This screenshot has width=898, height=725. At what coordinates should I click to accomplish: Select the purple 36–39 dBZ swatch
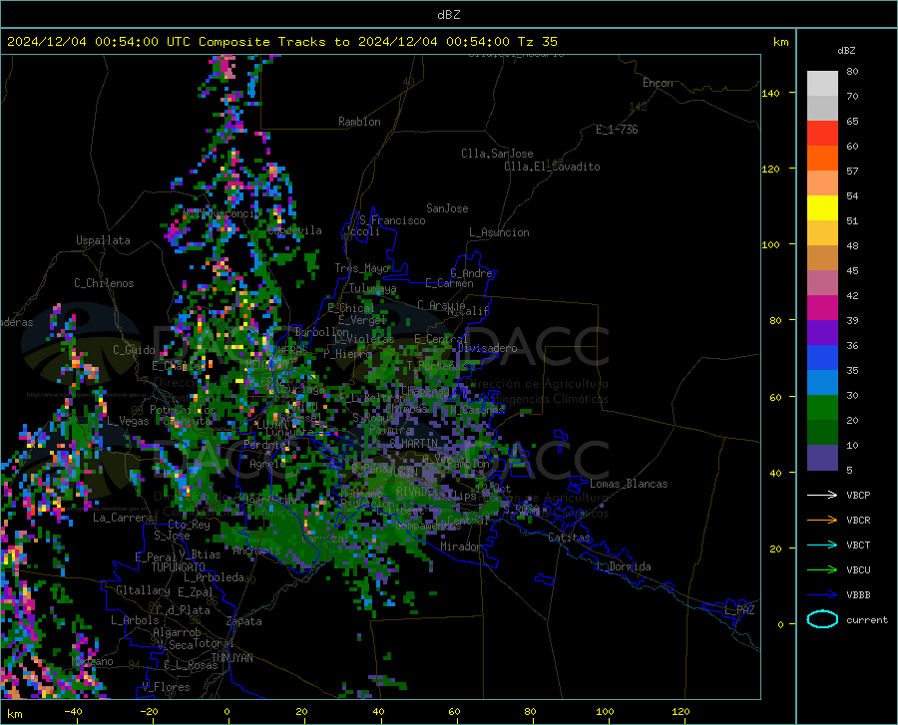(822, 333)
